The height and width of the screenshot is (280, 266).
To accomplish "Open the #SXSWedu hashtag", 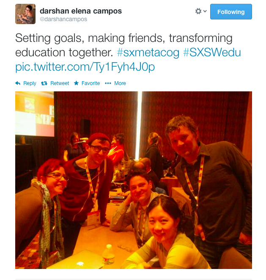I will (212, 52).
